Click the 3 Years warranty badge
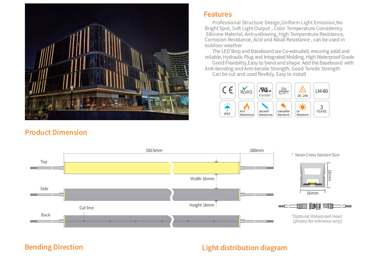The image size is (387, 256). (x=321, y=109)
